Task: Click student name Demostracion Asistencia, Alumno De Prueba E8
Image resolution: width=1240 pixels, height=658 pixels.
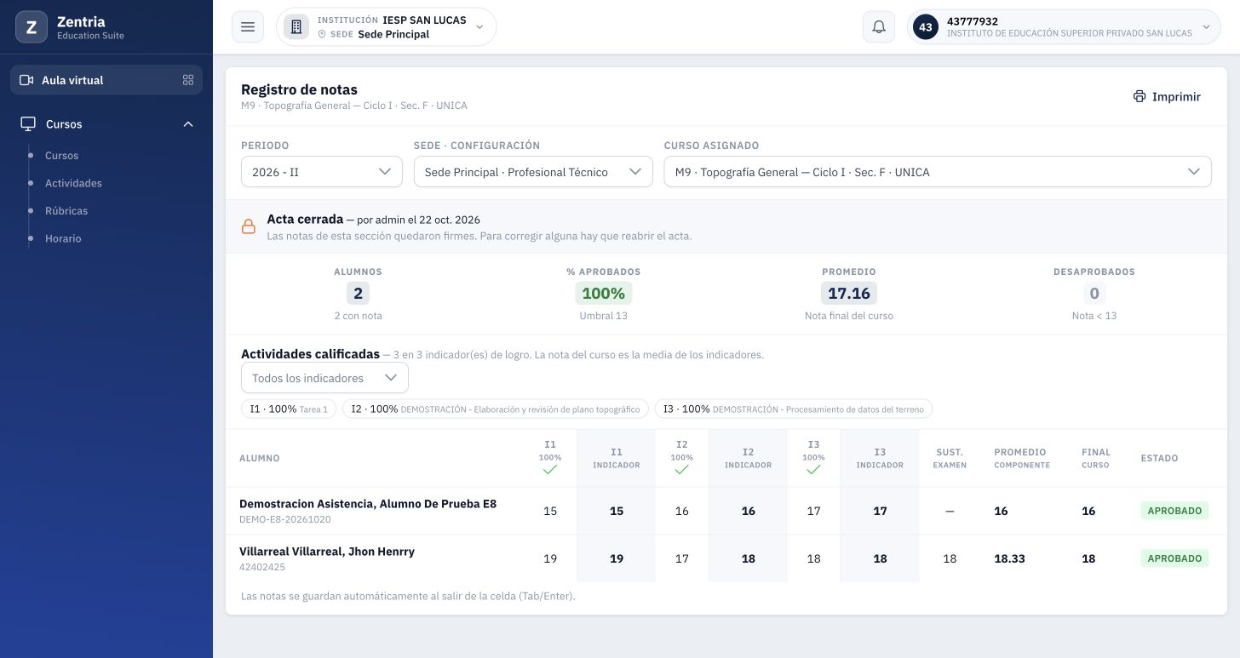Action: pos(368,504)
